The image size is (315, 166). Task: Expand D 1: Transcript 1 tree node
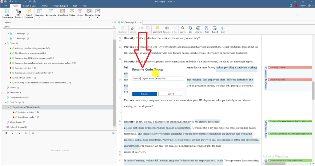click(x=8, y=34)
